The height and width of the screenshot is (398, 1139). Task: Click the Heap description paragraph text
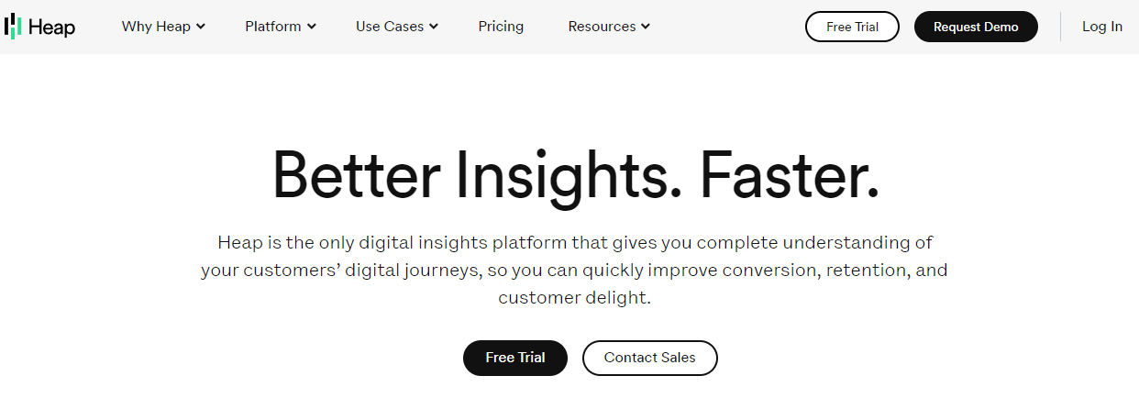pyautogui.click(x=574, y=271)
